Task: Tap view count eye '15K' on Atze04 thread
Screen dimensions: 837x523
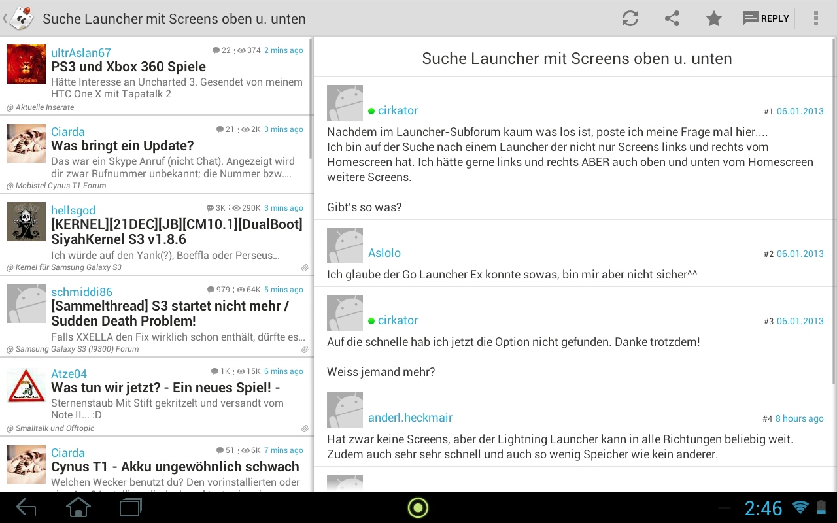Action: click(x=249, y=371)
